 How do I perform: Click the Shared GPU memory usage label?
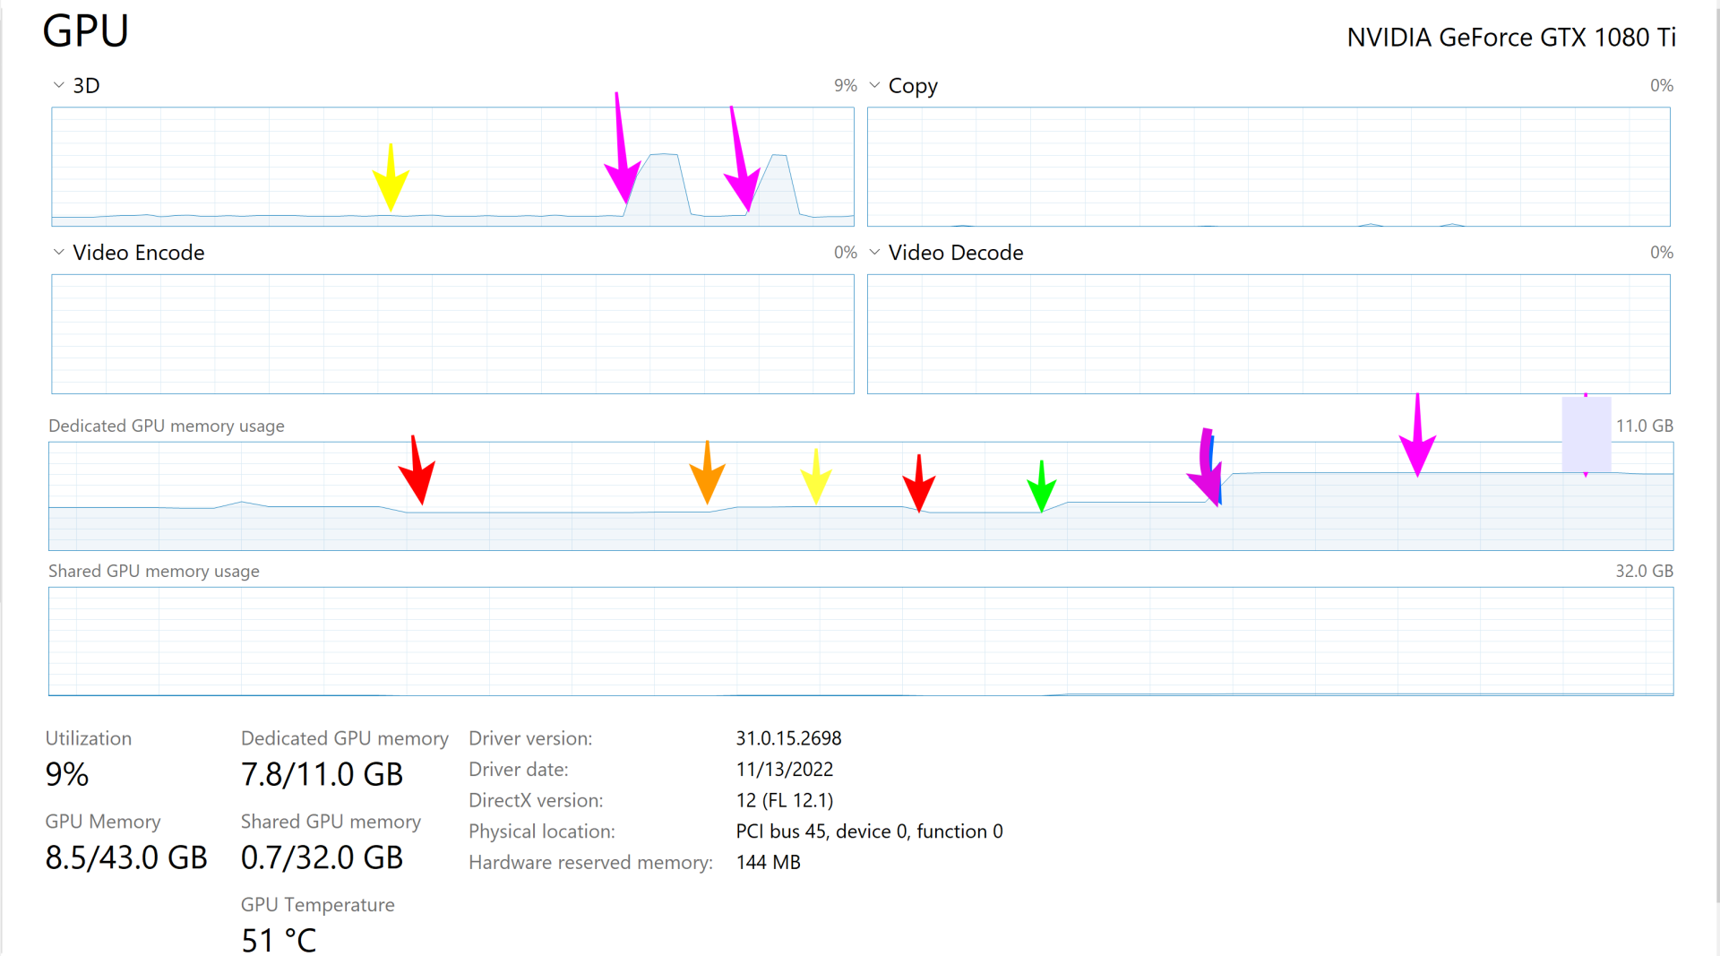[x=154, y=571]
